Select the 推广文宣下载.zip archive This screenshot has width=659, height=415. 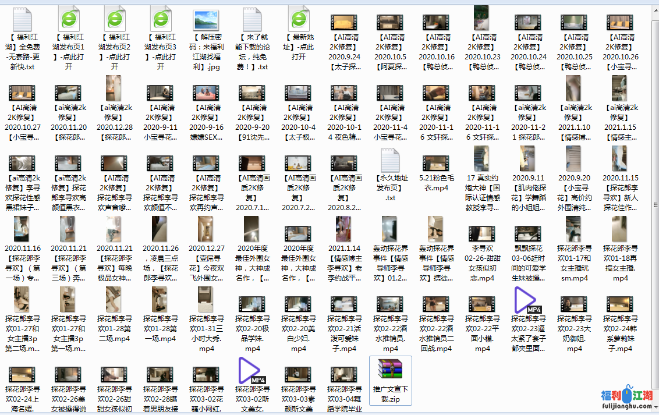tap(390, 371)
